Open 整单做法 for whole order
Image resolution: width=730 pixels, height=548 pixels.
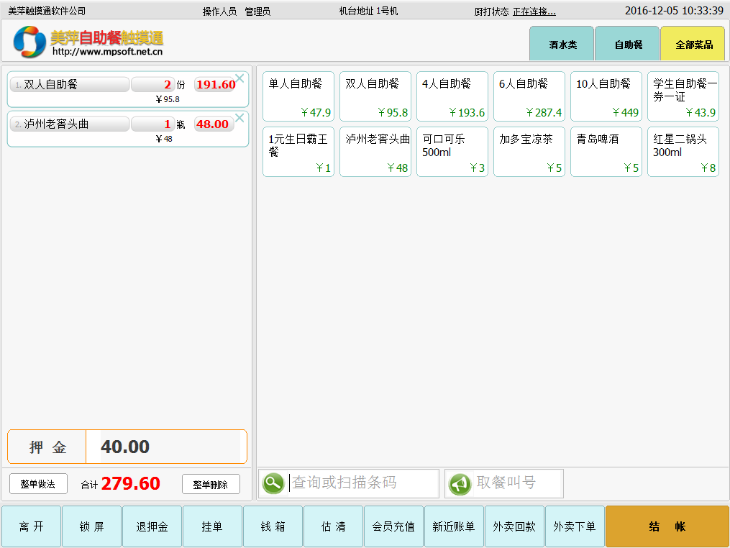point(38,484)
